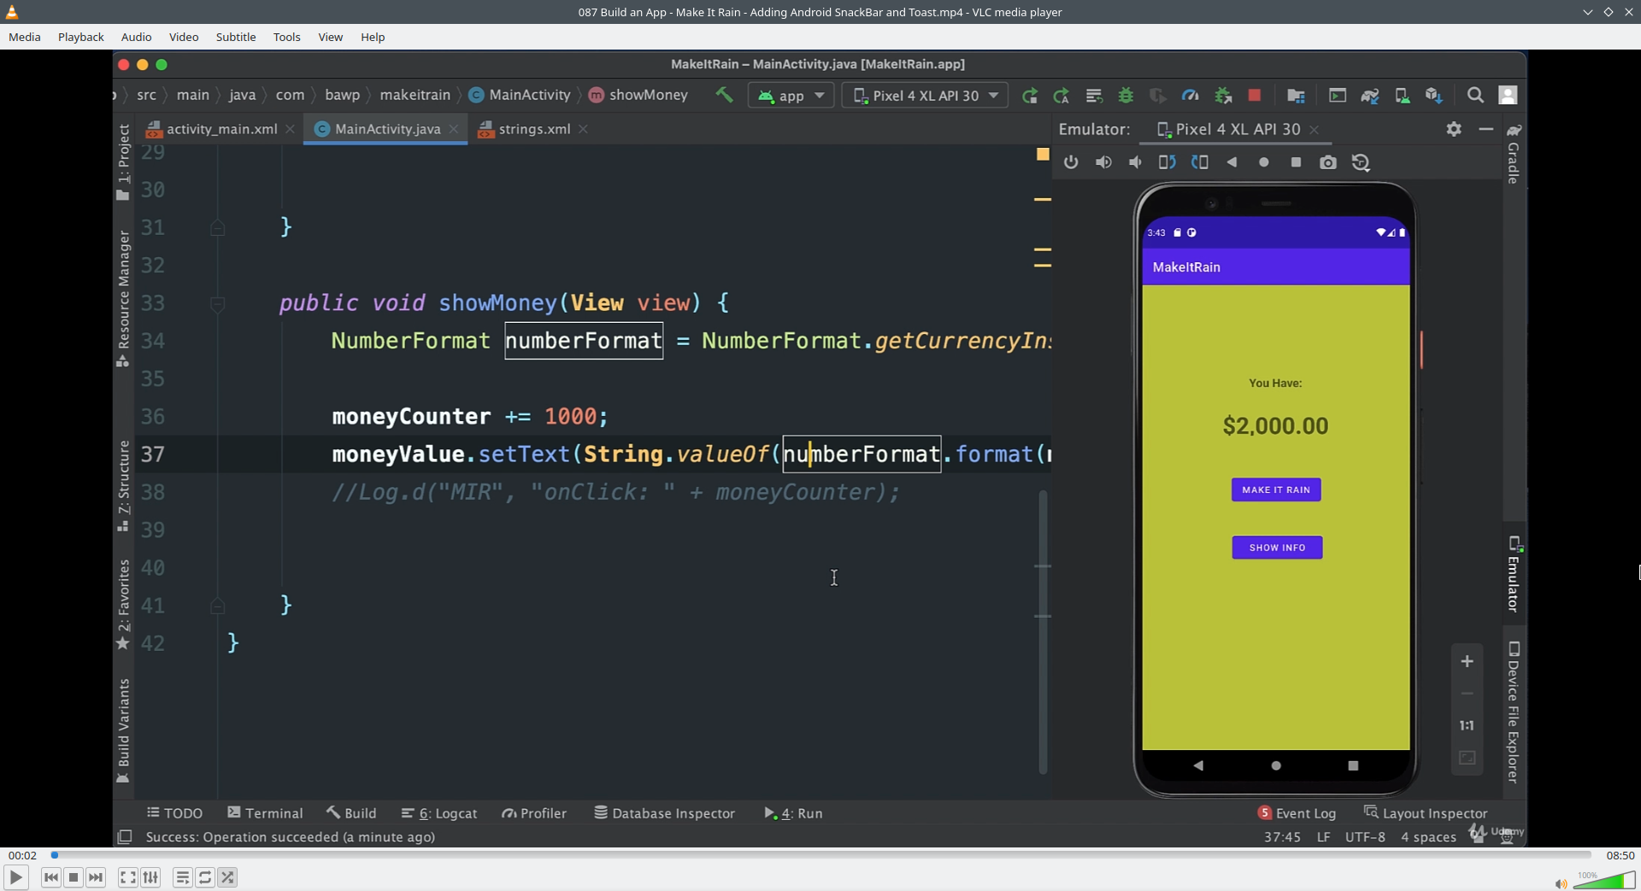
Task: Click the VLC seek progress bar
Action: coord(821,855)
